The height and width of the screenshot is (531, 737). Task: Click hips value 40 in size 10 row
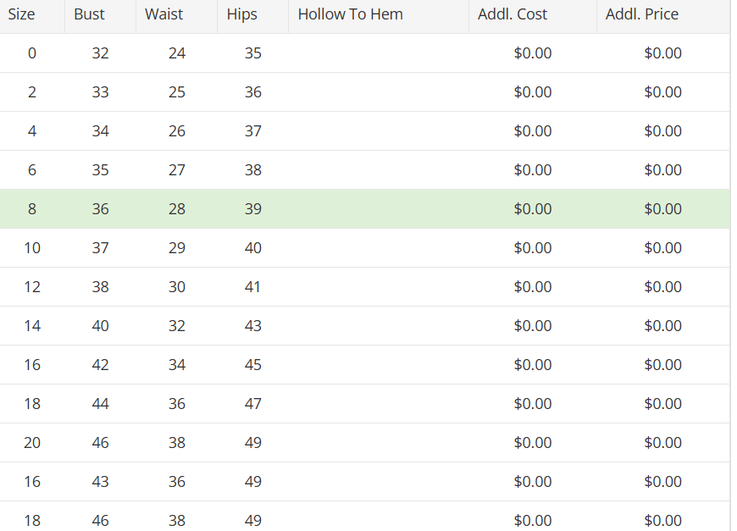(x=253, y=248)
